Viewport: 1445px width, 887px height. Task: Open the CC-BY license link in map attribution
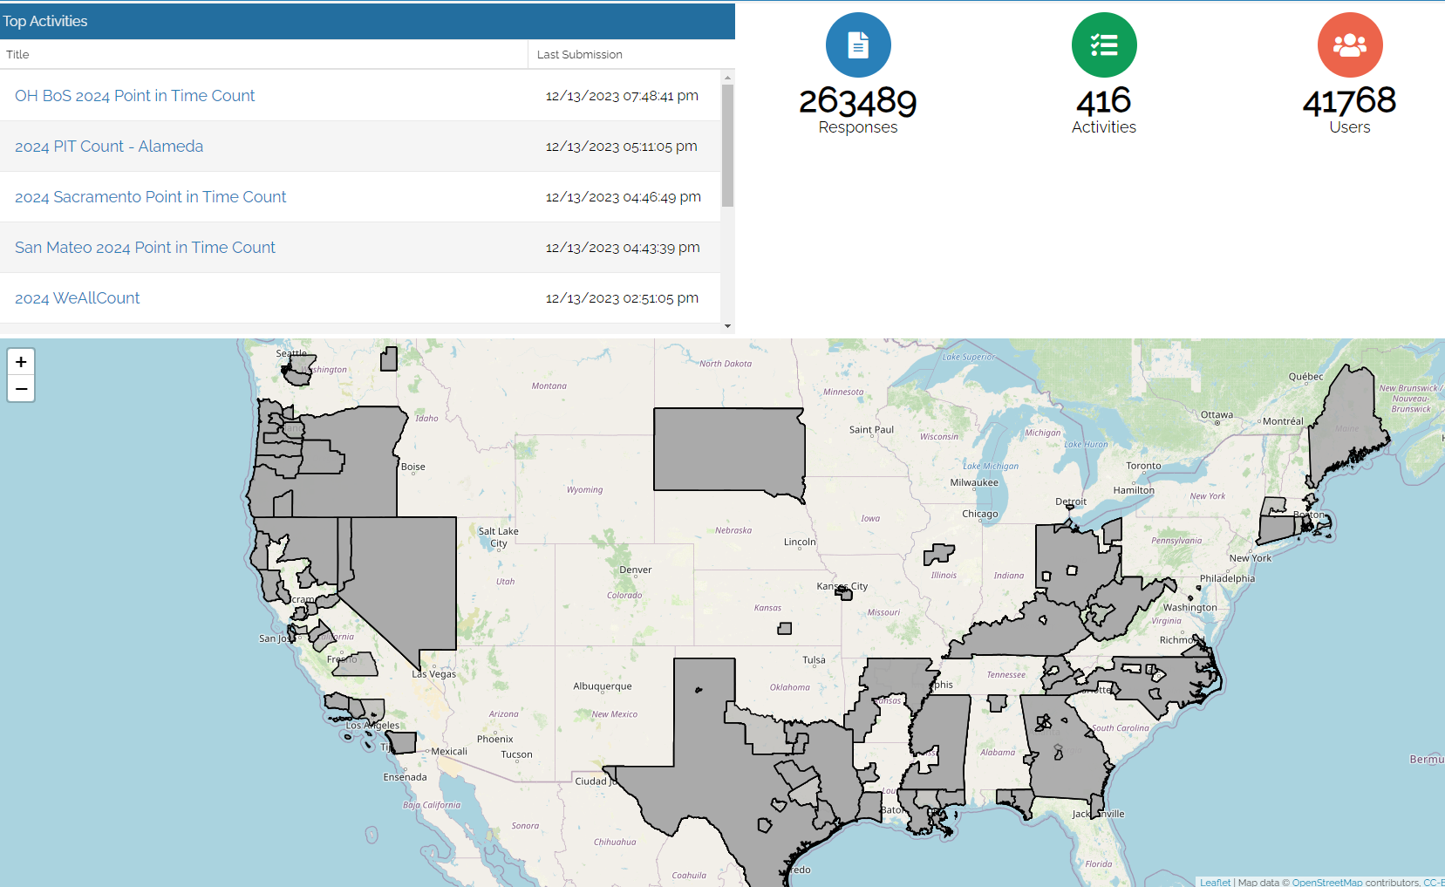(1435, 882)
